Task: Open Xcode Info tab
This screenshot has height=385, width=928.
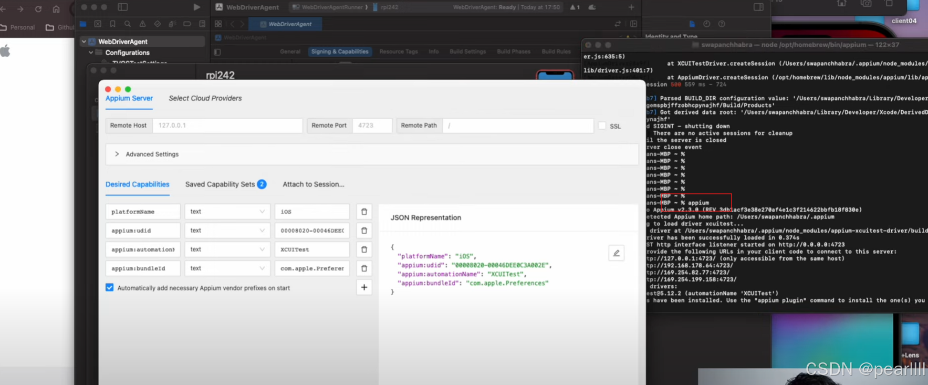Action: 434,52
